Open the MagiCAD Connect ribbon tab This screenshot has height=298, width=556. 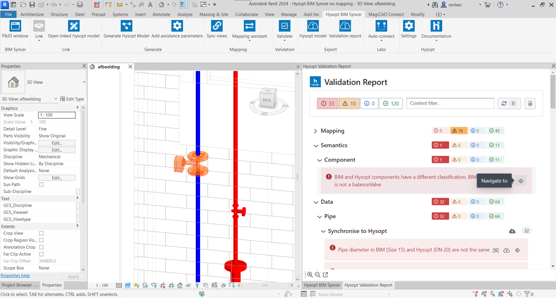[386, 14]
